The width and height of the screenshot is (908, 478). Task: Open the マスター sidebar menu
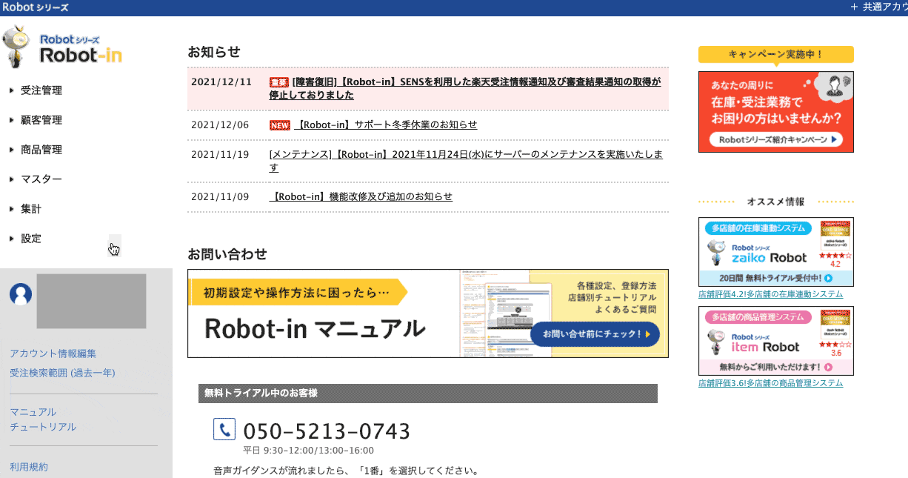point(41,179)
